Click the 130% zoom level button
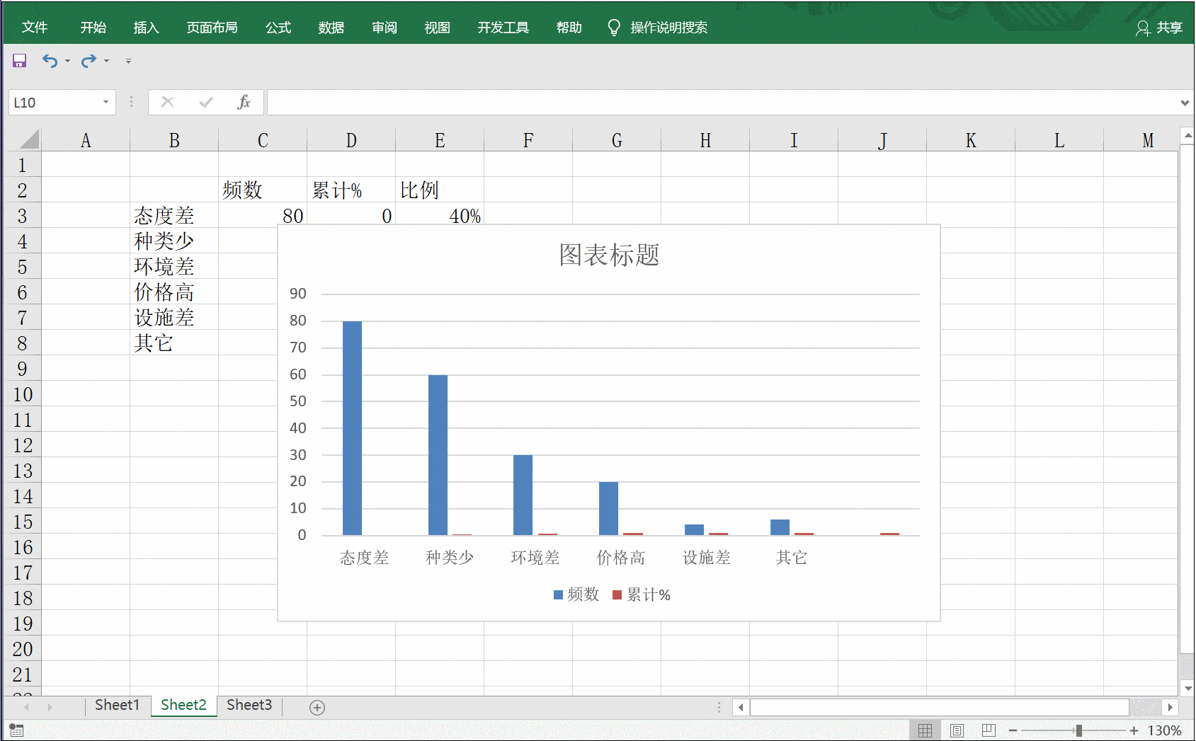 point(1164,730)
